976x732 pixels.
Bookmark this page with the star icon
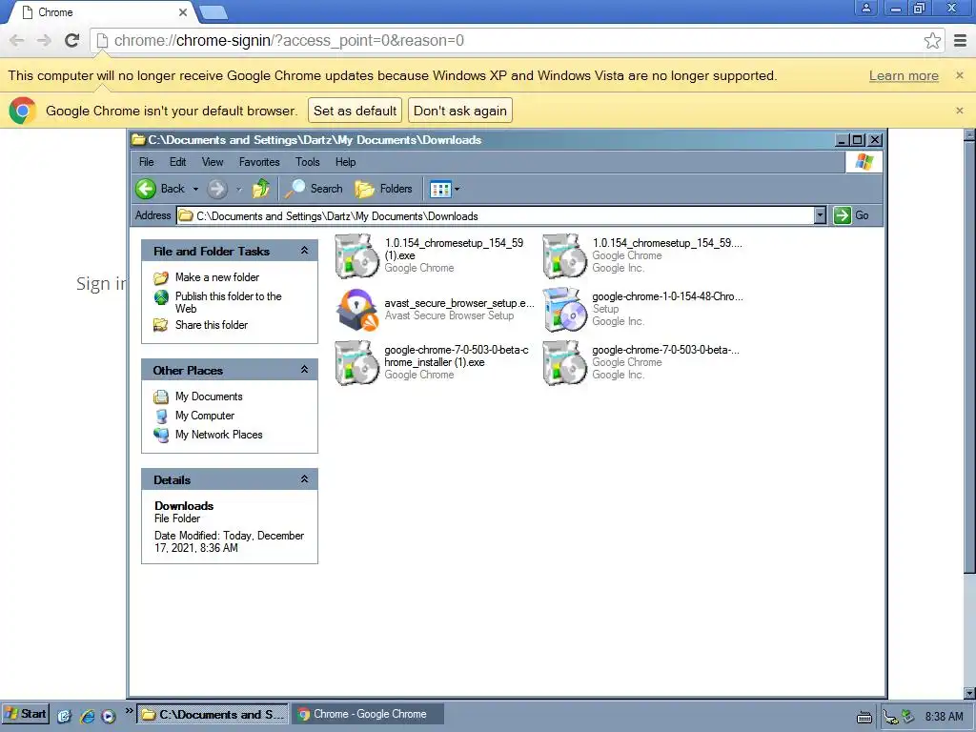click(x=932, y=40)
